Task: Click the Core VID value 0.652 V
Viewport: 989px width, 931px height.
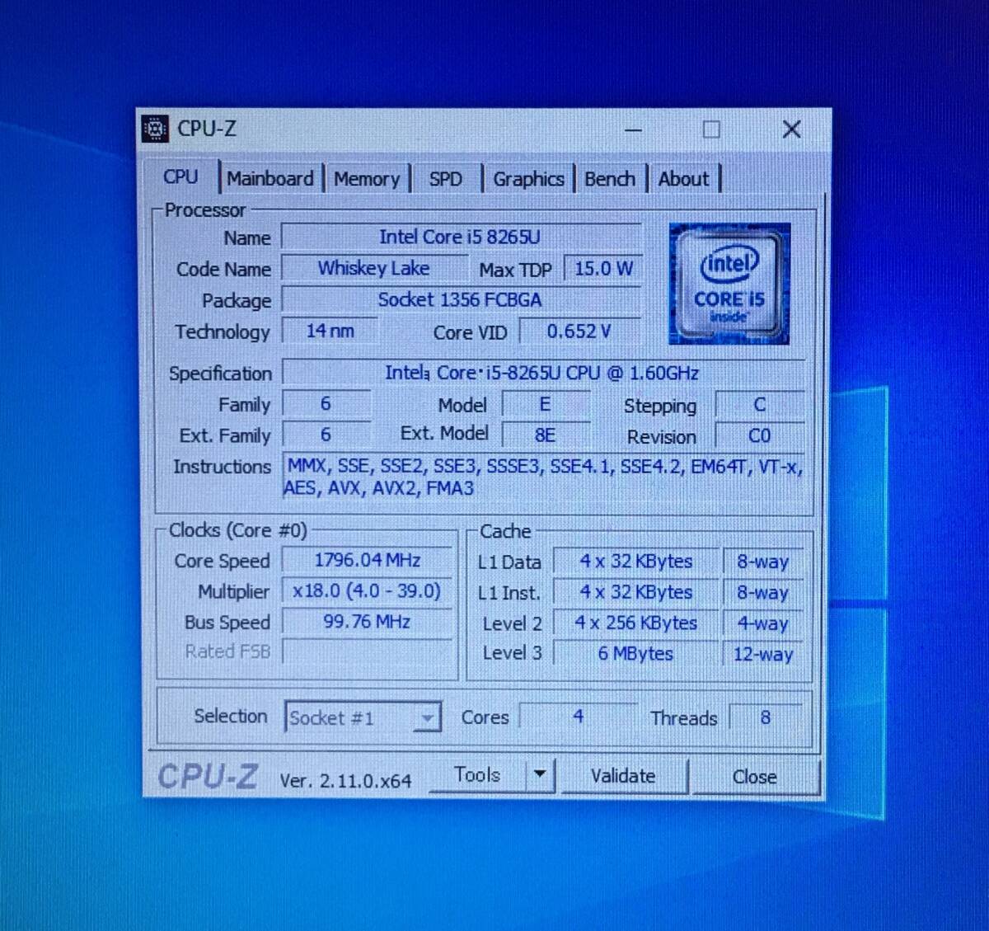Action: click(579, 331)
